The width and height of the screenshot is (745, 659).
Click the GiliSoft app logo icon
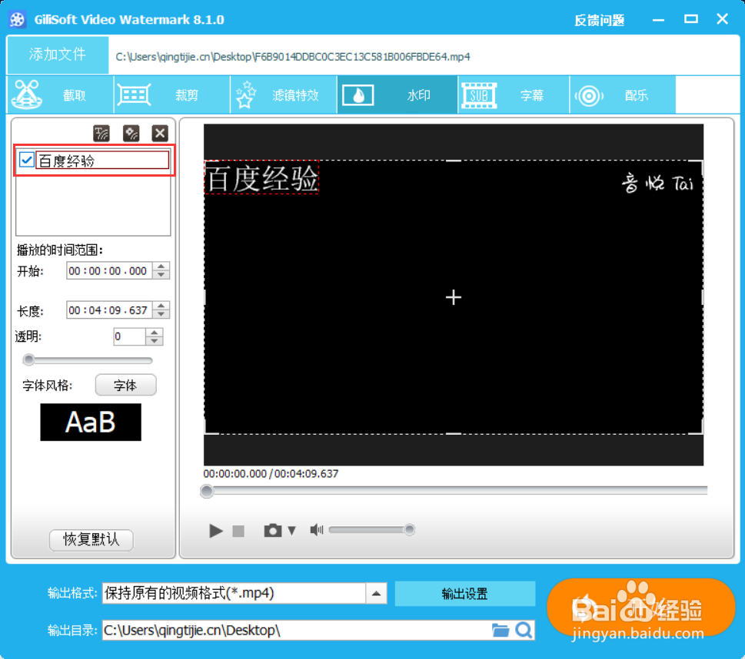[x=17, y=19]
